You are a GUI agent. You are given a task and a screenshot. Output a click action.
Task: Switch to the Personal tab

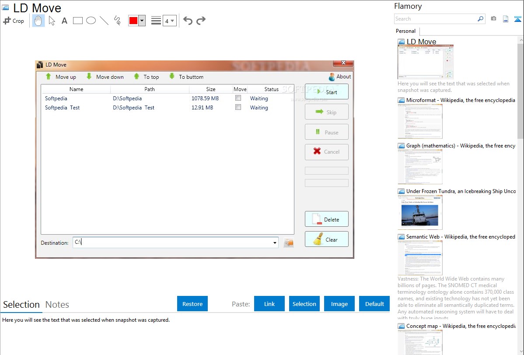406,31
